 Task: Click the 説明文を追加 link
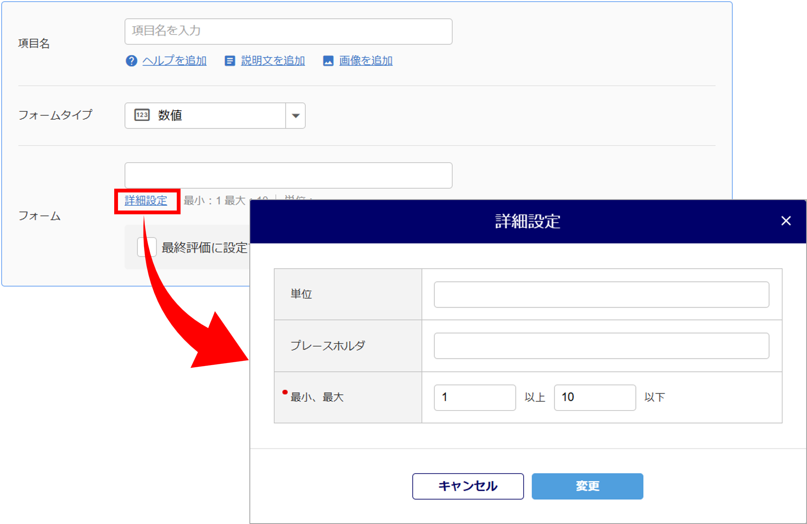tap(273, 61)
